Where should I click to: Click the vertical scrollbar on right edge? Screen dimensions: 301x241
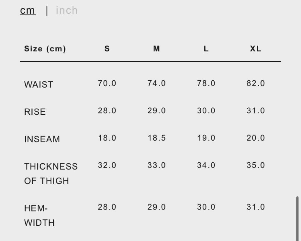tap(297, 218)
